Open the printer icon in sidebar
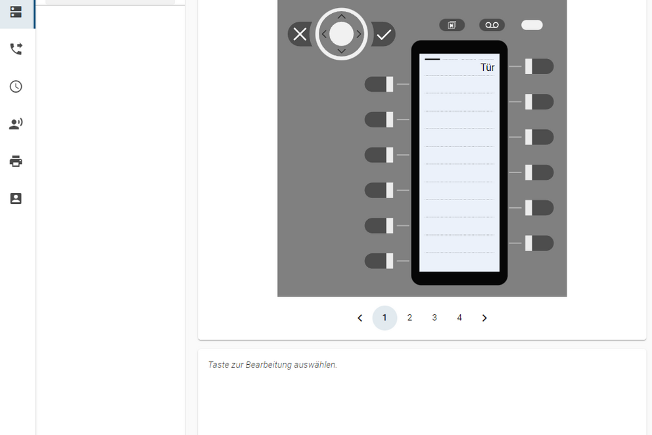The width and height of the screenshot is (652, 435). [16, 161]
